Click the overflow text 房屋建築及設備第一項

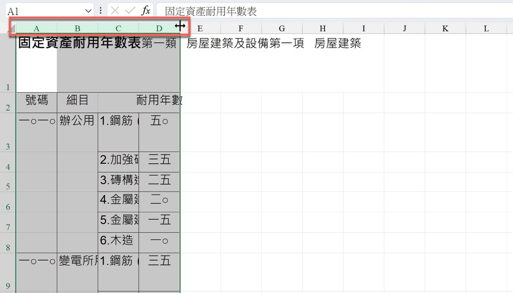tap(245, 43)
